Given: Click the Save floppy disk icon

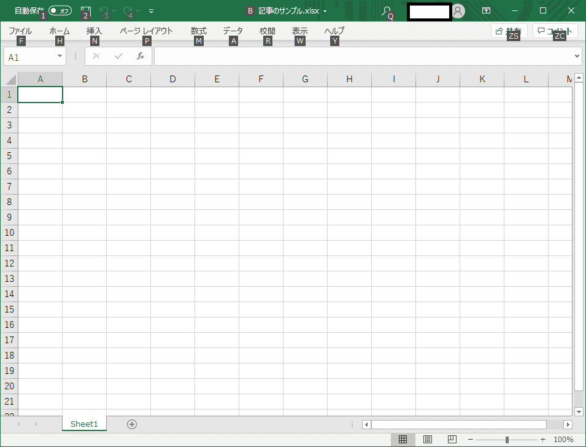Looking at the screenshot, I should pos(86,10).
